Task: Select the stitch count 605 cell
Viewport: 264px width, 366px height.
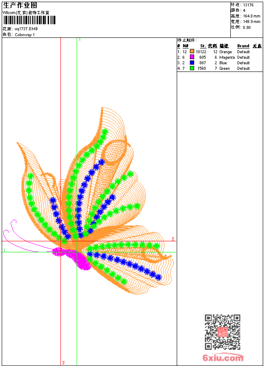Action: pyautogui.click(x=203, y=57)
